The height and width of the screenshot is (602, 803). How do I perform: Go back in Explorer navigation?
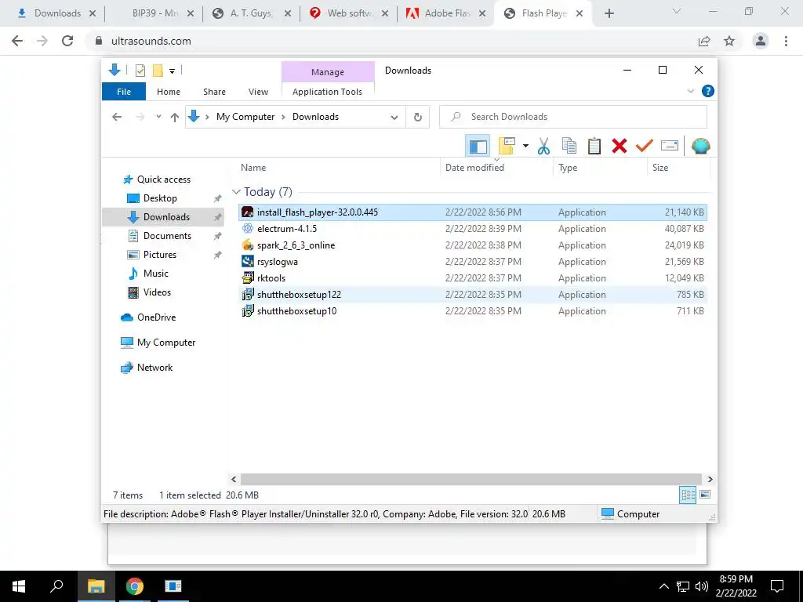pyautogui.click(x=117, y=118)
